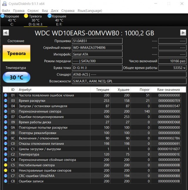
Task: Click the CrystalDiskInfo app icon in title bar
Action: [x=4, y=4]
